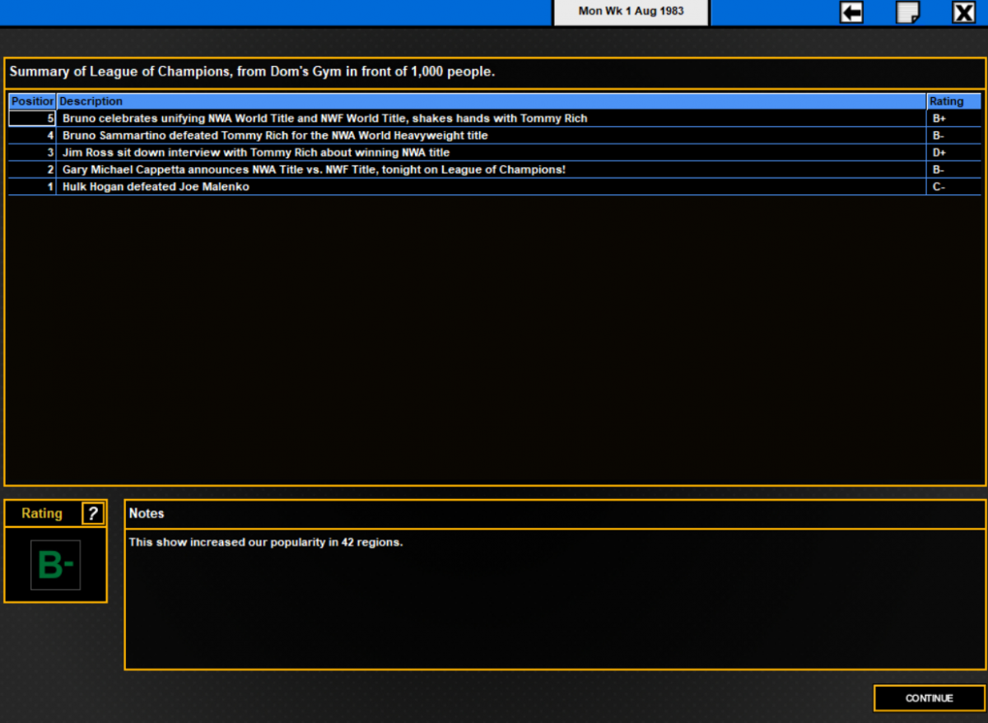Select Hulk Hogan defeated Joe Malenko row
988x723 pixels.
(495, 187)
